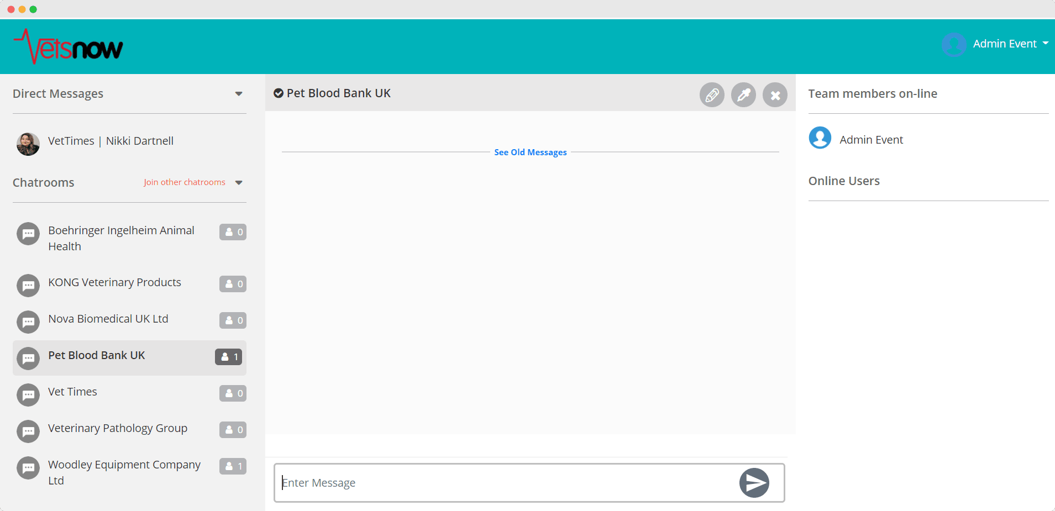
Task: Open Nikki Dartnell's profile photo
Action: pos(28,144)
